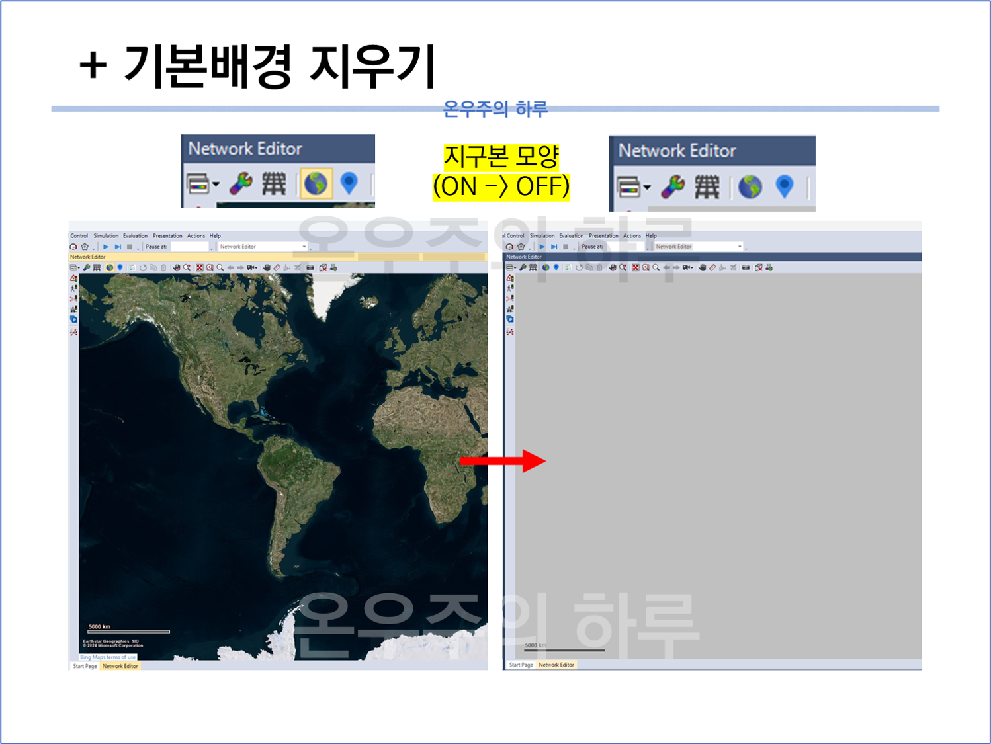This screenshot has width=991, height=744.
Task: Open Help menu in the left map window
Action: click(215, 236)
